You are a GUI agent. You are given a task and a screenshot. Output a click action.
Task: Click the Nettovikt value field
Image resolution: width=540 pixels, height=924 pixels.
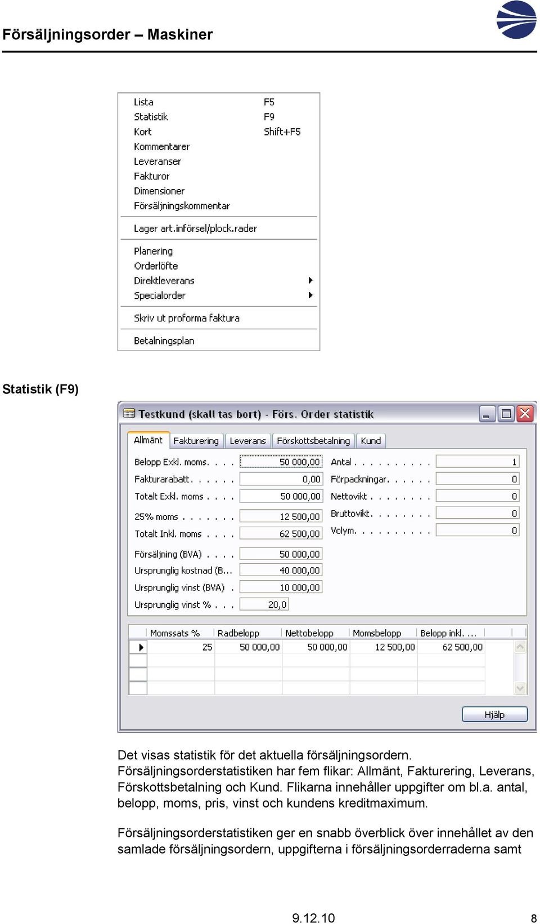(478, 496)
